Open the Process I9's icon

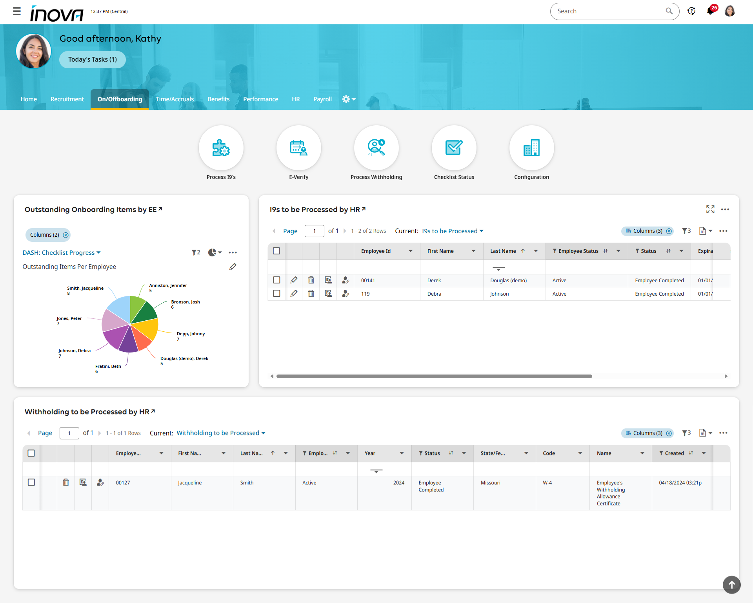221,148
